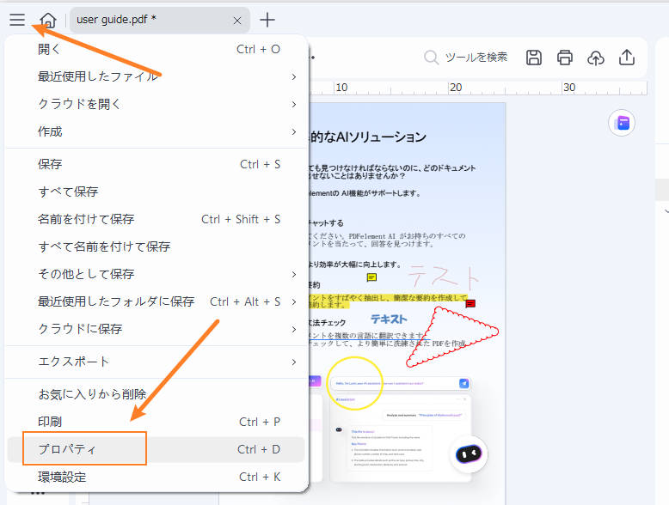
Task: Save the document with the floppy disk icon
Action: coord(534,58)
